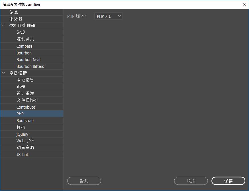Image resolution: width=249 pixels, height=191 pixels.
Task: Click the 保存 button
Action: tap(228, 181)
